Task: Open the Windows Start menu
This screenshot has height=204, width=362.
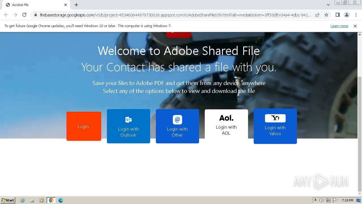Action: coord(8,200)
